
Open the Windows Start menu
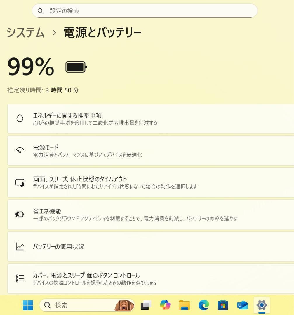(28, 305)
